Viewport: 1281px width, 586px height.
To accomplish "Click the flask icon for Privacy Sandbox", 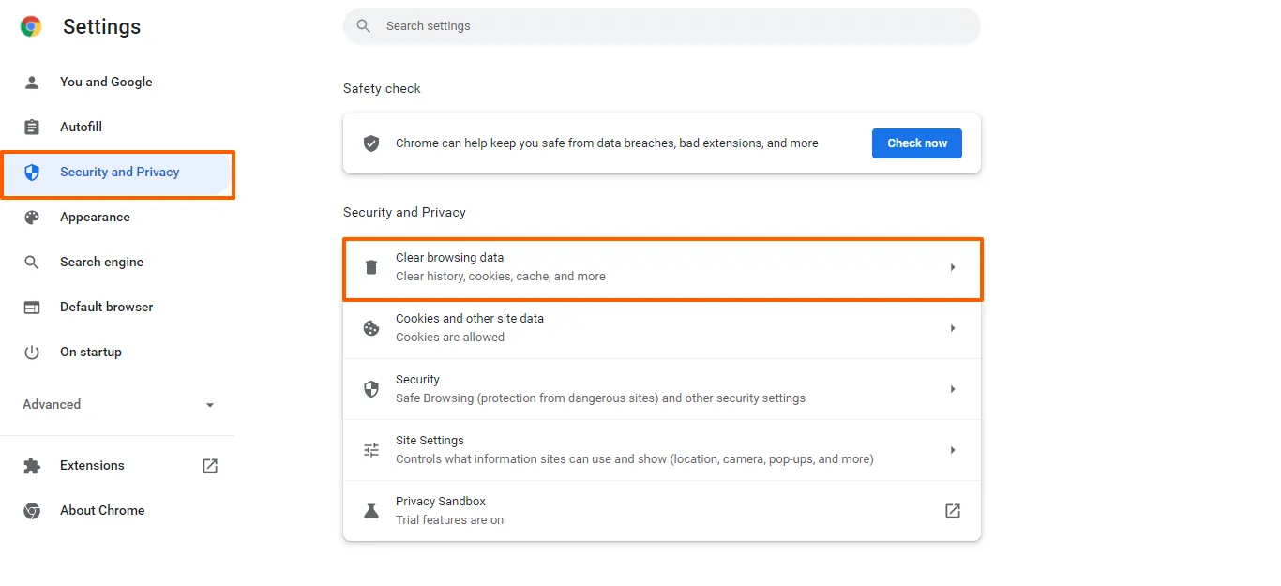I will pos(371,511).
